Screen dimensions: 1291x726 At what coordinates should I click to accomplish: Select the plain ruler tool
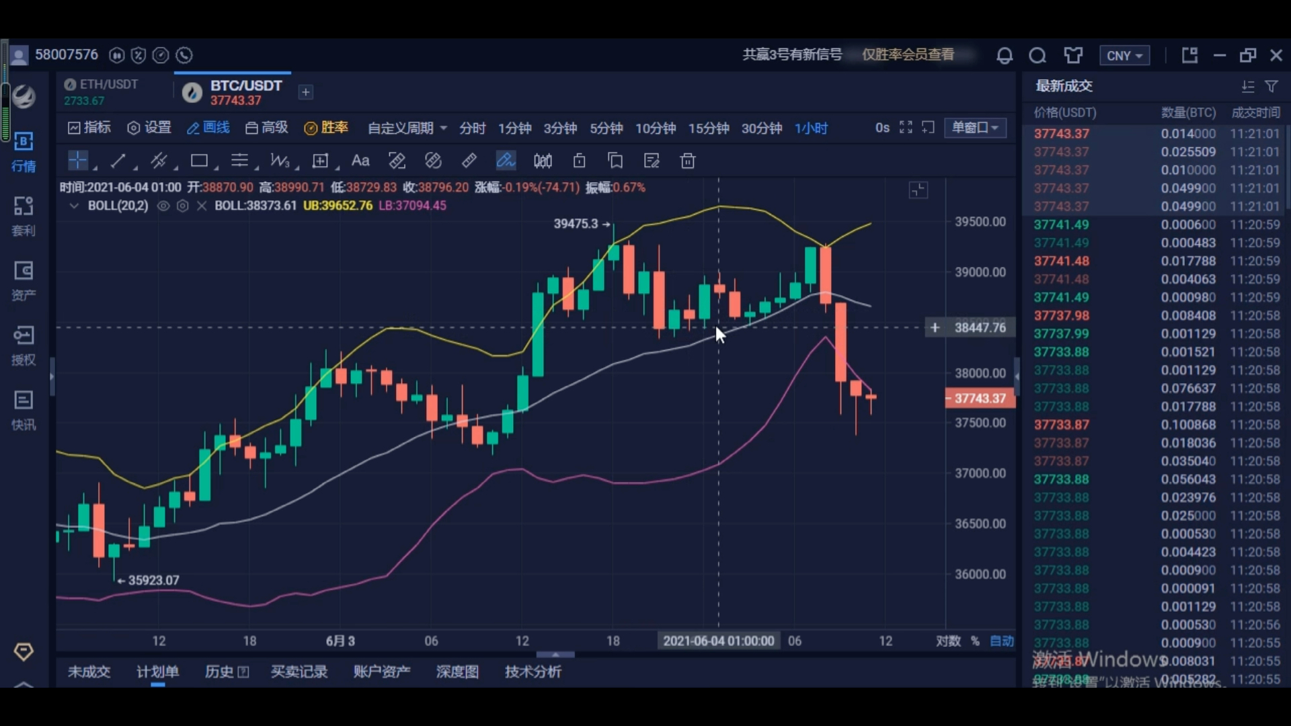[469, 161]
